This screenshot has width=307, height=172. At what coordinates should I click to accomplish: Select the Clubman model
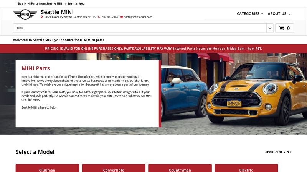tap(47, 169)
